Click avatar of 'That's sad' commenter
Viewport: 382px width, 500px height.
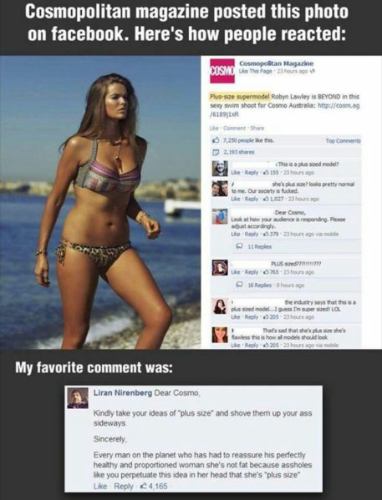point(220,335)
